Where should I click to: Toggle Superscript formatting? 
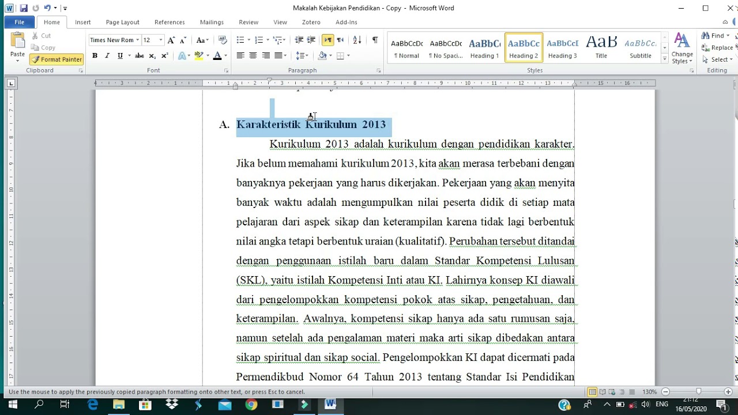pyautogui.click(x=165, y=56)
